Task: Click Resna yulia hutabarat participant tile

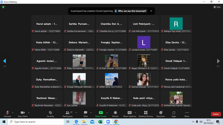Action: [x=176, y=80]
